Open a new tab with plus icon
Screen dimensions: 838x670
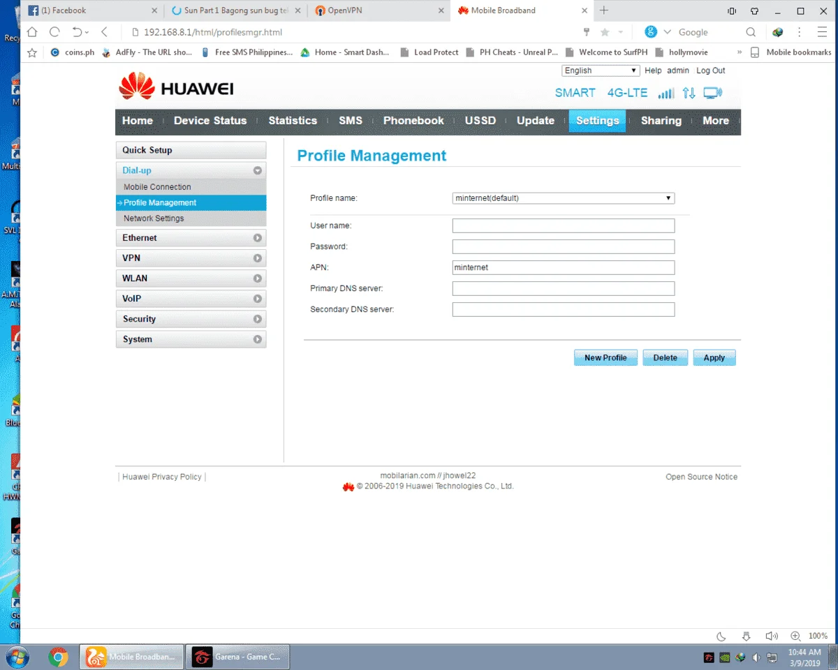pos(604,10)
